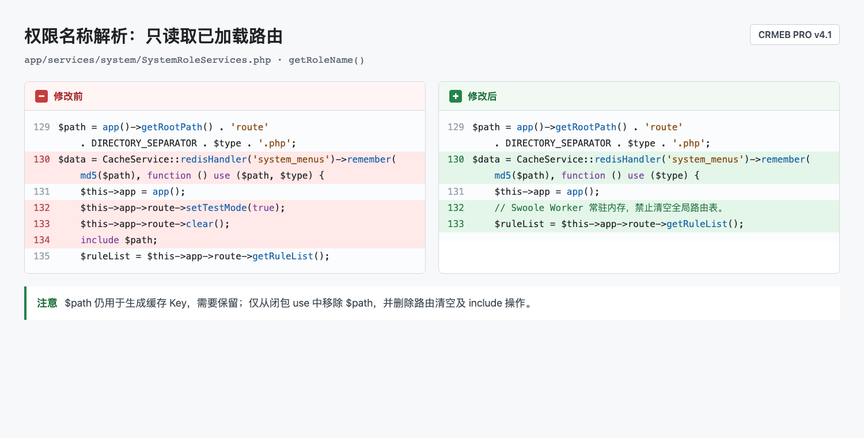Click removed line 133 route clear() code

tap(155, 224)
